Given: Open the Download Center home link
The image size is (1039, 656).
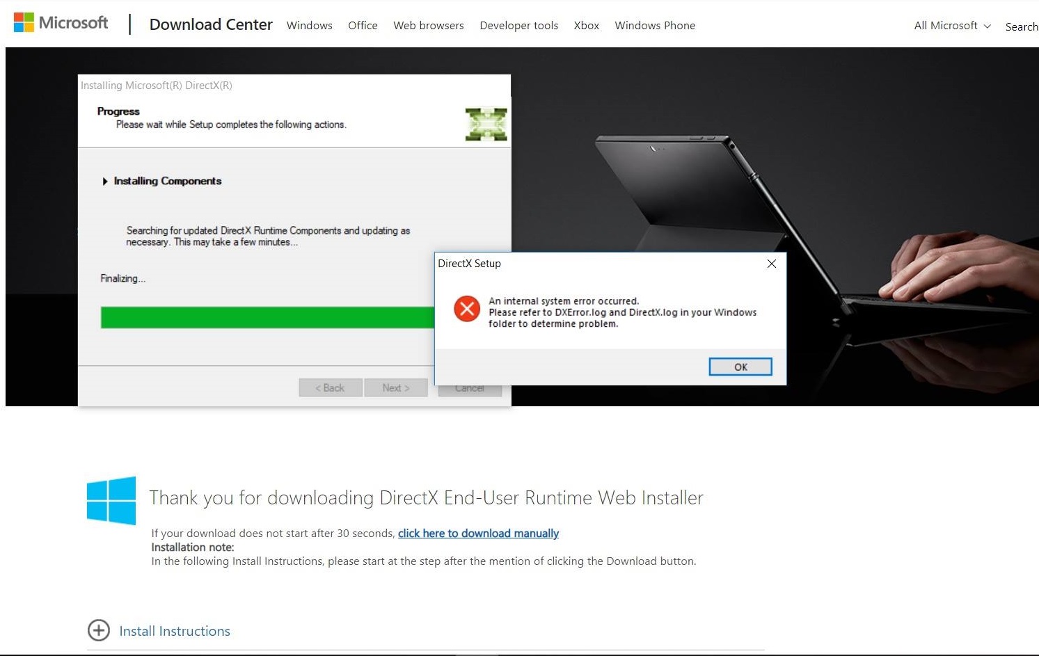Looking at the screenshot, I should click(x=211, y=24).
